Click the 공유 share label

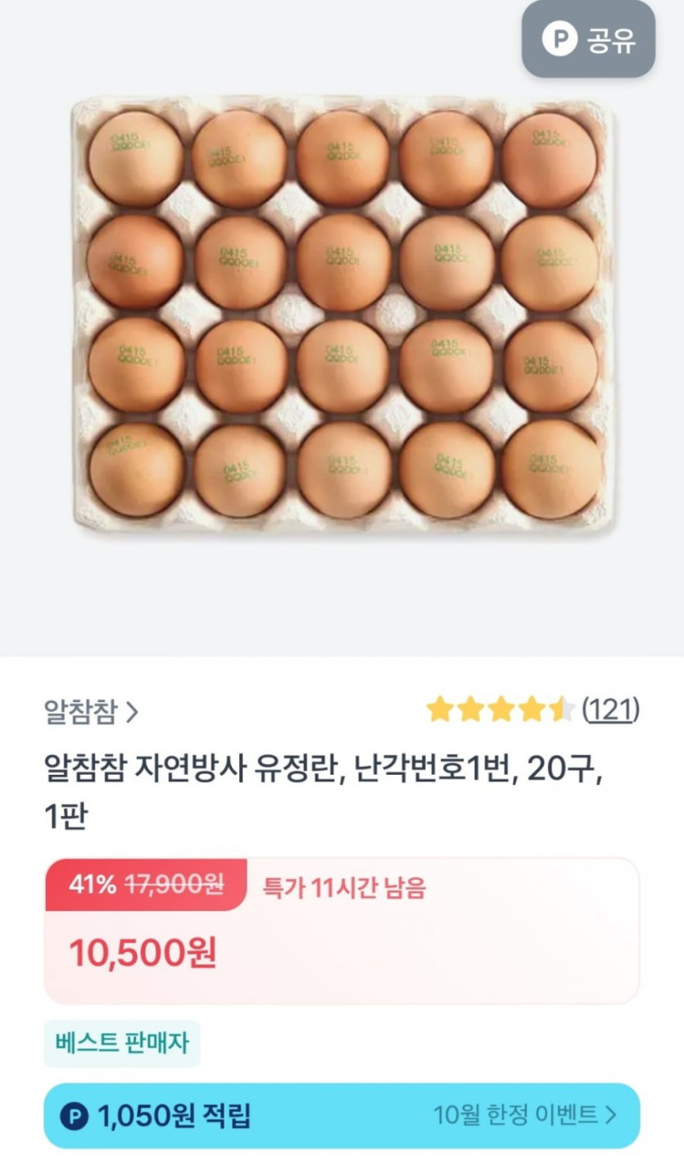(x=611, y=40)
